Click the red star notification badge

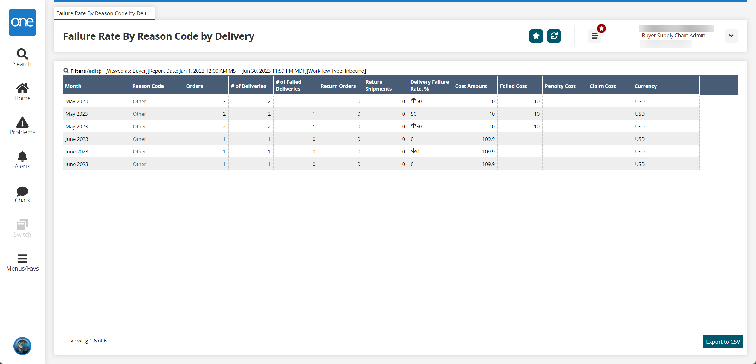pos(601,28)
